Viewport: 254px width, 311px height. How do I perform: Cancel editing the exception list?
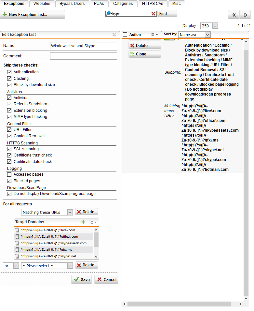106,279
